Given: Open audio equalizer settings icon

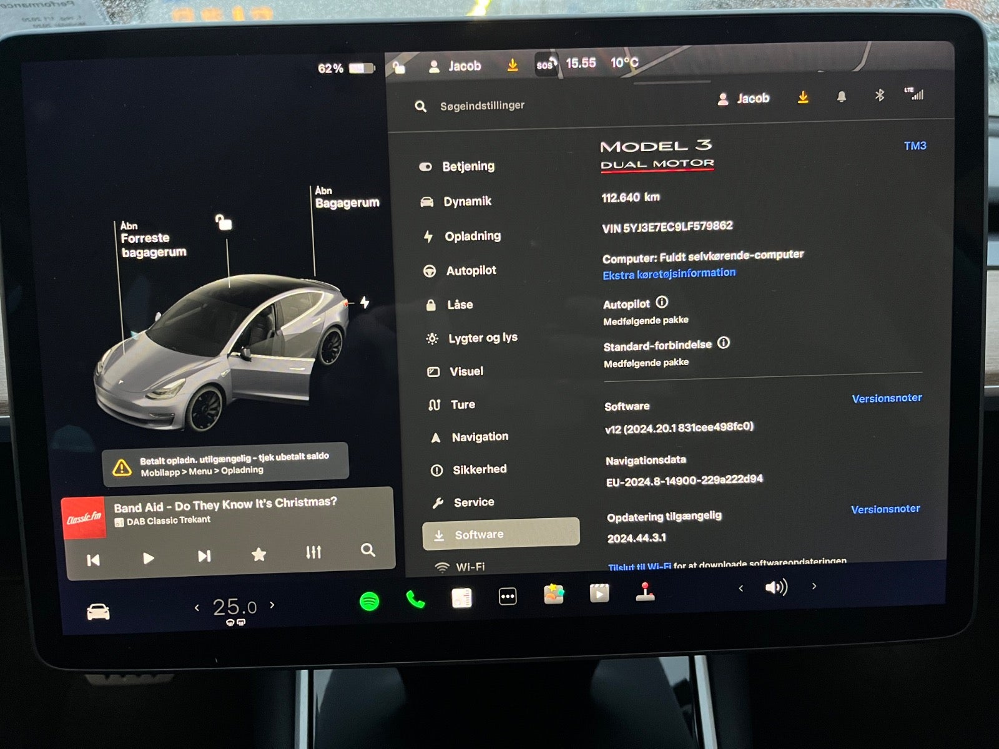Looking at the screenshot, I should (x=313, y=552).
